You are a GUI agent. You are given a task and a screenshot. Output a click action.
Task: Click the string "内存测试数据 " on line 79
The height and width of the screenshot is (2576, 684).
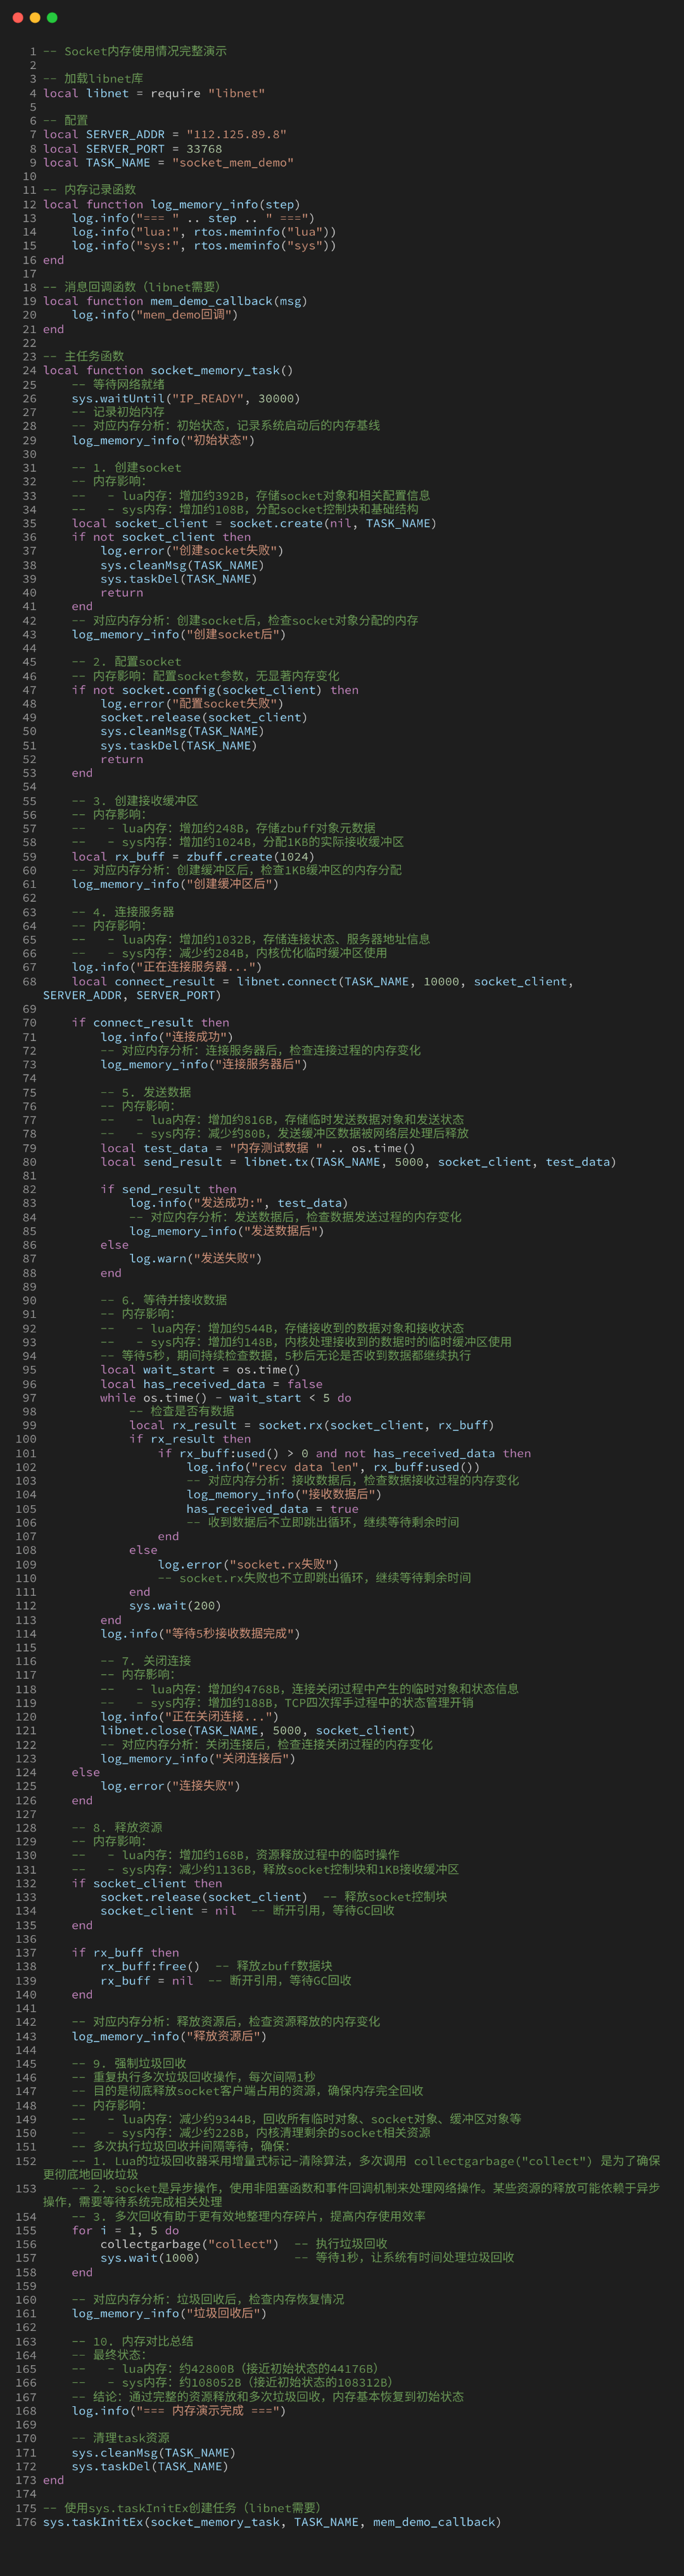click(x=276, y=1148)
